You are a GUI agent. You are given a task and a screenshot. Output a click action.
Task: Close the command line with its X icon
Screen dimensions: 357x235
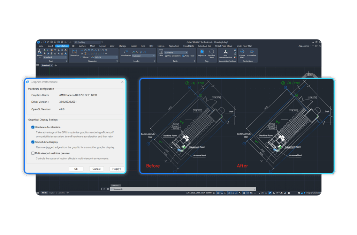point(104,189)
